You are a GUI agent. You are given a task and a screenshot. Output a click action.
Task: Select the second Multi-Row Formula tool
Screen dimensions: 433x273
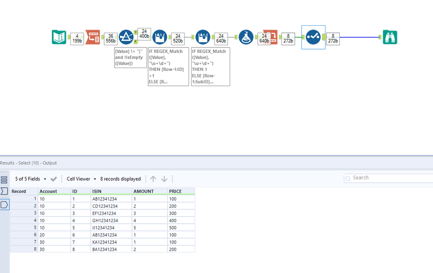pyautogui.click(x=203, y=37)
